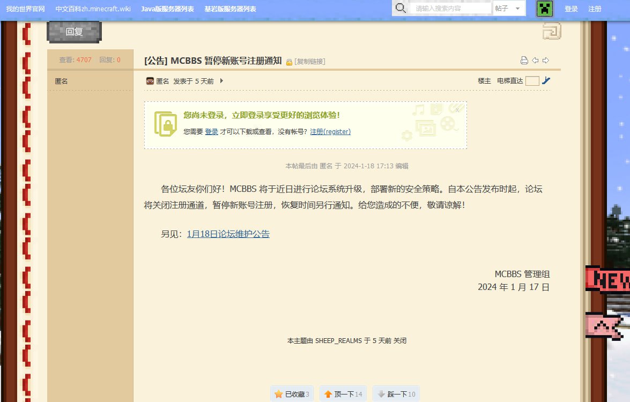
Task: Click the author's small avatar head icon
Action: [150, 81]
